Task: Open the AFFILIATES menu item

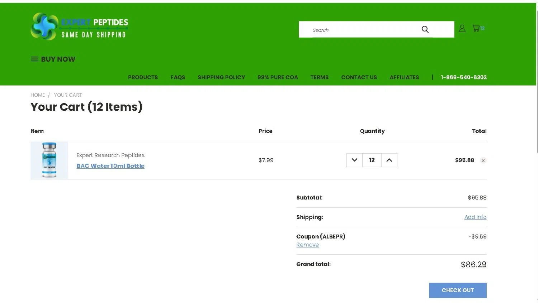Action: click(x=404, y=77)
